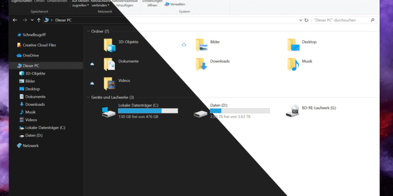Open Downloads in the sidebar tree
This screenshot has width=393, height=196.
point(32,105)
